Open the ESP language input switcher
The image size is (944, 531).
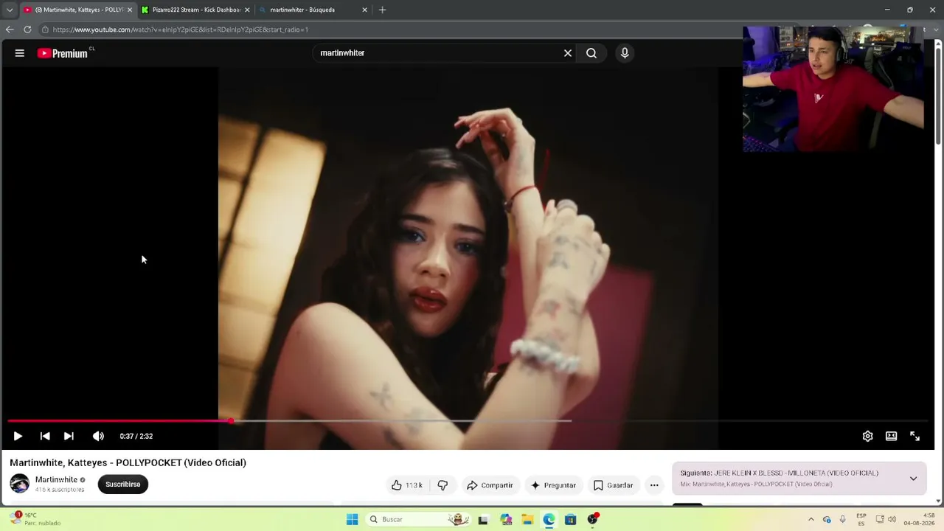pos(861,519)
